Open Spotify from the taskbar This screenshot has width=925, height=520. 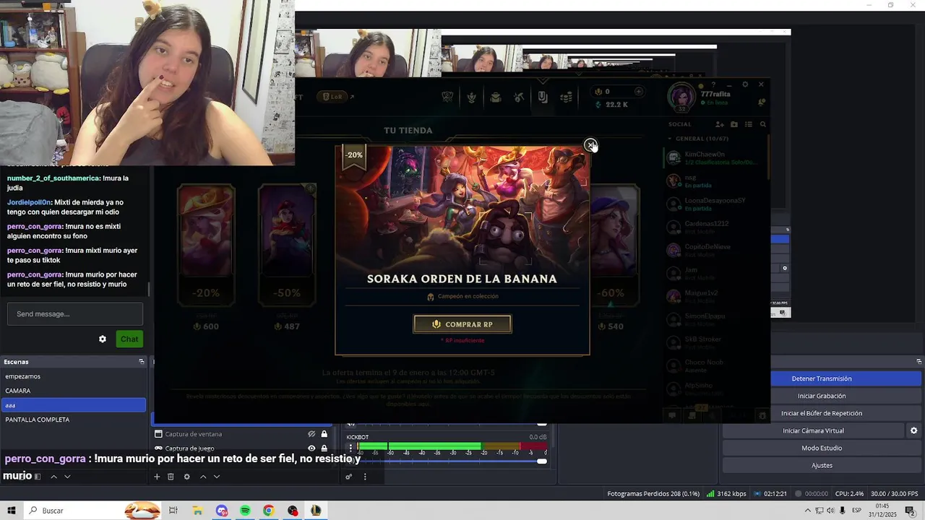245,511
